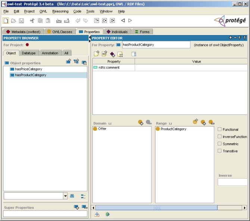Click the view annotation panel icon
Screen dimensions: 250x221
pos(134,54)
